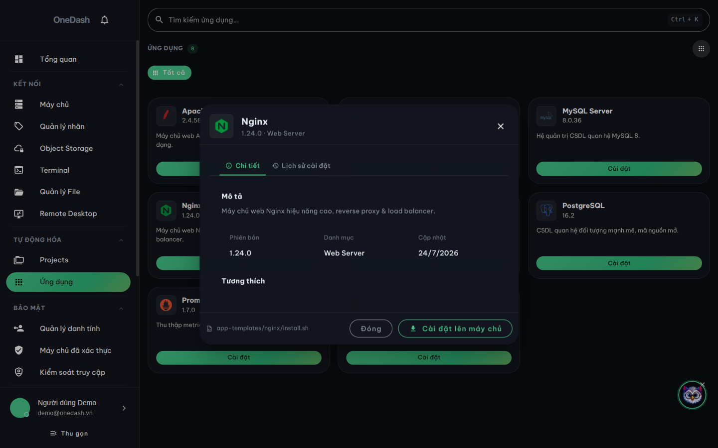718x448 pixels.
Task: Expand user menu chevron for Người dùng Demo
Action: (124, 408)
